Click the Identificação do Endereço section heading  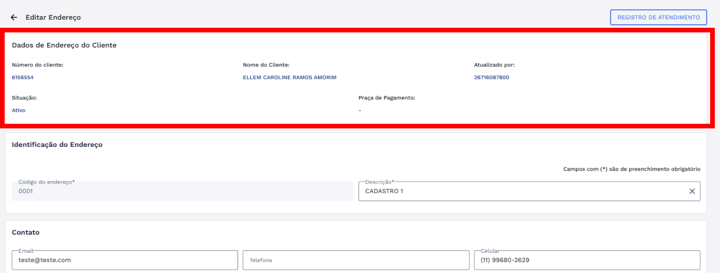[x=57, y=145]
